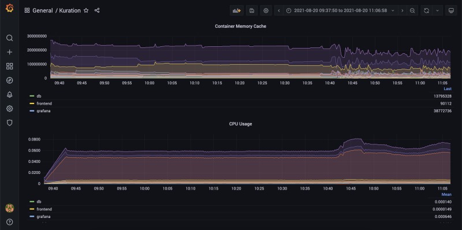This screenshot has width=462, height=230.
Task: Open the Dashboards grid icon in sidebar
Action: tap(9, 66)
